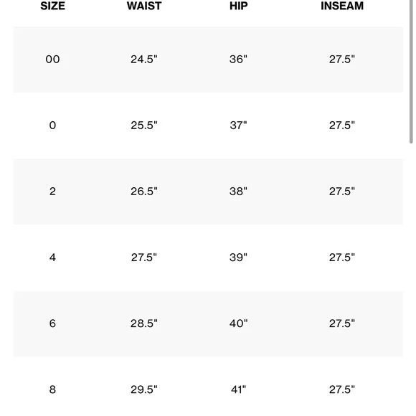Select the size 6 row label
Screen dimensions: 416x416
tap(52, 323)
